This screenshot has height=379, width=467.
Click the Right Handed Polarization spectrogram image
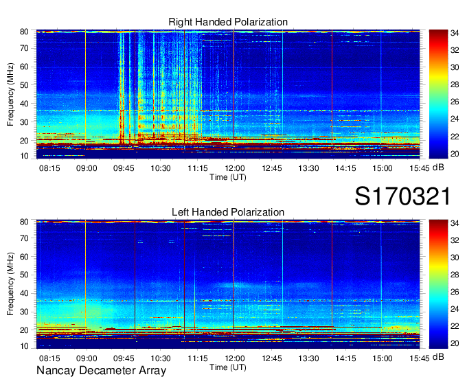(x=228, y=94)
